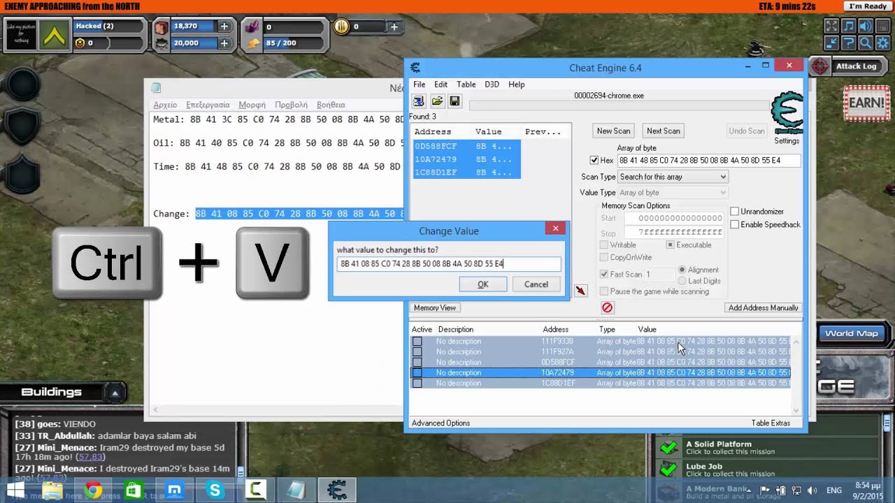Click the Next Scan button

(663, 131)
